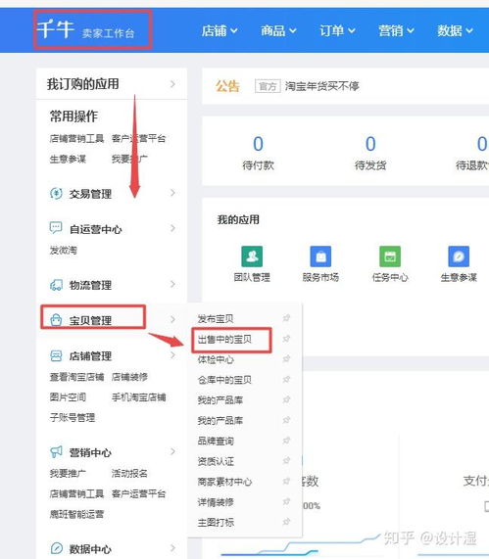
Task: Click the 营销中心 megaphone icon
Action: click(56, 452)
